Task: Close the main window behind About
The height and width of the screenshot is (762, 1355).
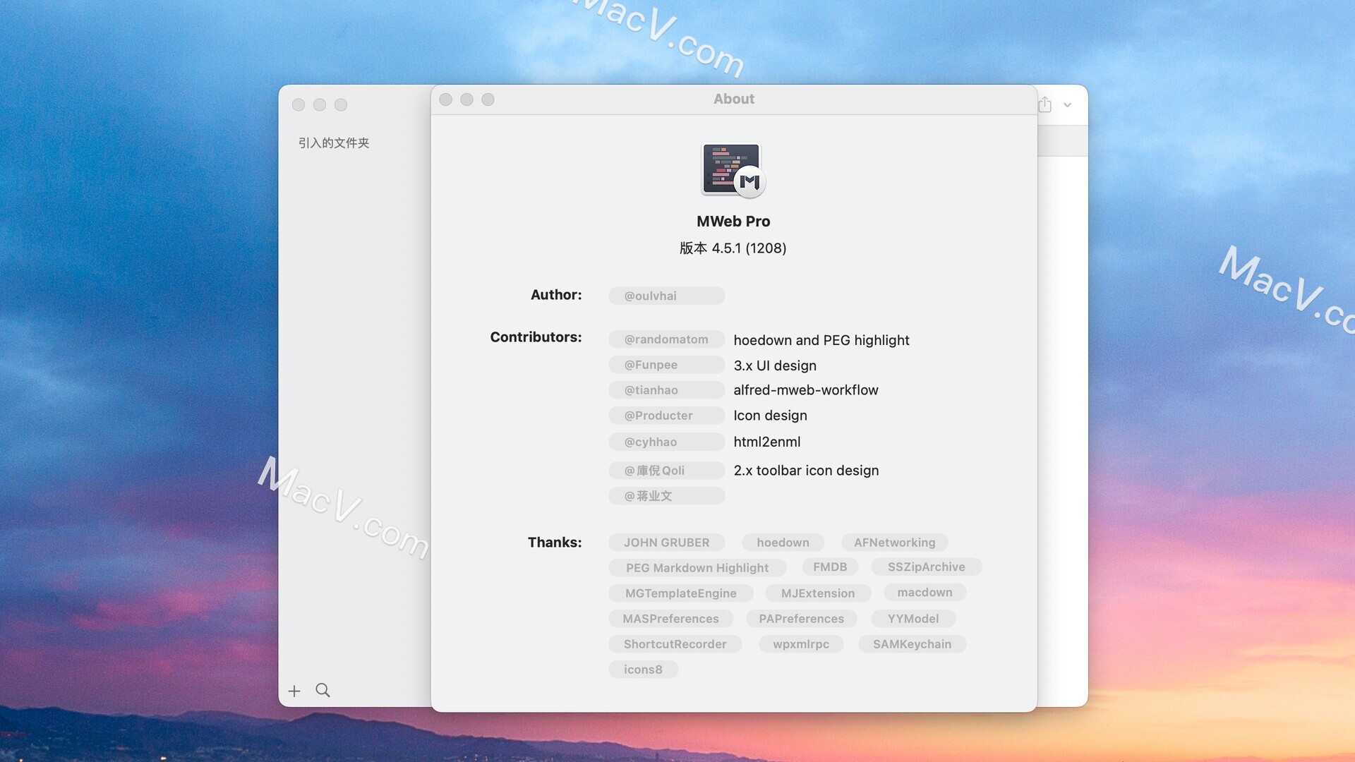Action: [299, 104]
